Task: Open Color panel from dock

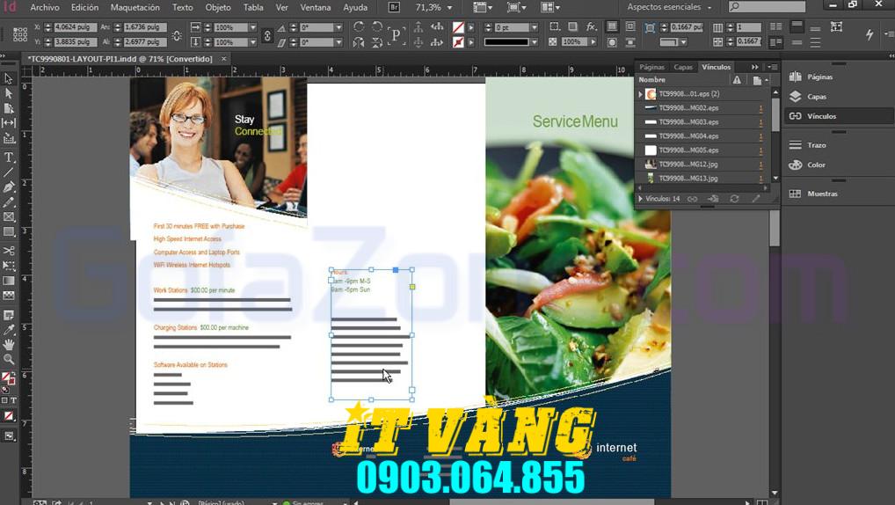Action: [816, 165]
